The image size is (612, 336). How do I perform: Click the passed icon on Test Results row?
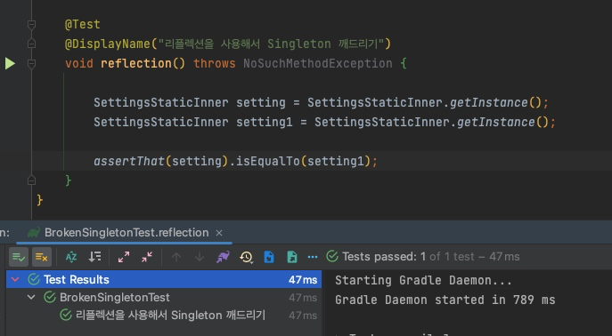click(34, 279)
